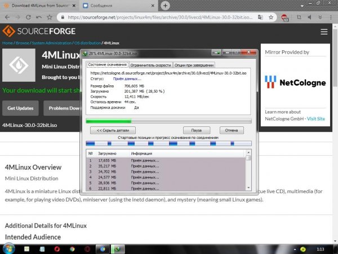Image resolution: width=338 pixels, height=254 pixels.
Task: Open the Windows Start button
Action: [8, 248]
